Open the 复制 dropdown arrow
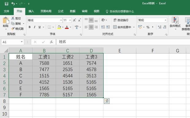Image resolution: width=190 pixels, height=118 pixels. click(x=24, y=24)
